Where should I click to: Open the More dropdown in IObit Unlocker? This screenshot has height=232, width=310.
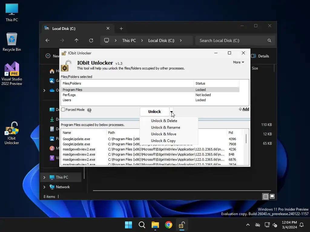point(239,62)
